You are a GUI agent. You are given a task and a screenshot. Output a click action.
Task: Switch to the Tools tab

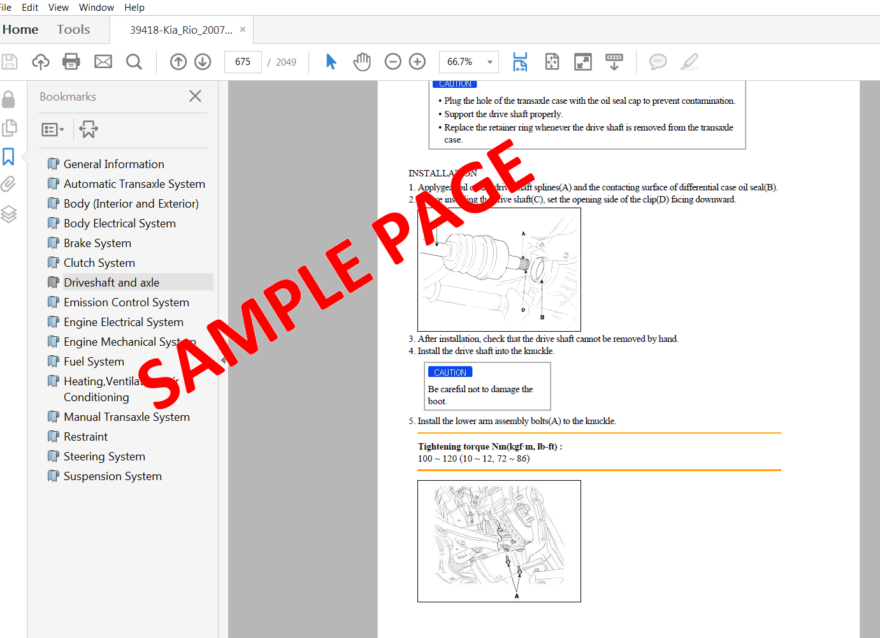click(73, 29)
